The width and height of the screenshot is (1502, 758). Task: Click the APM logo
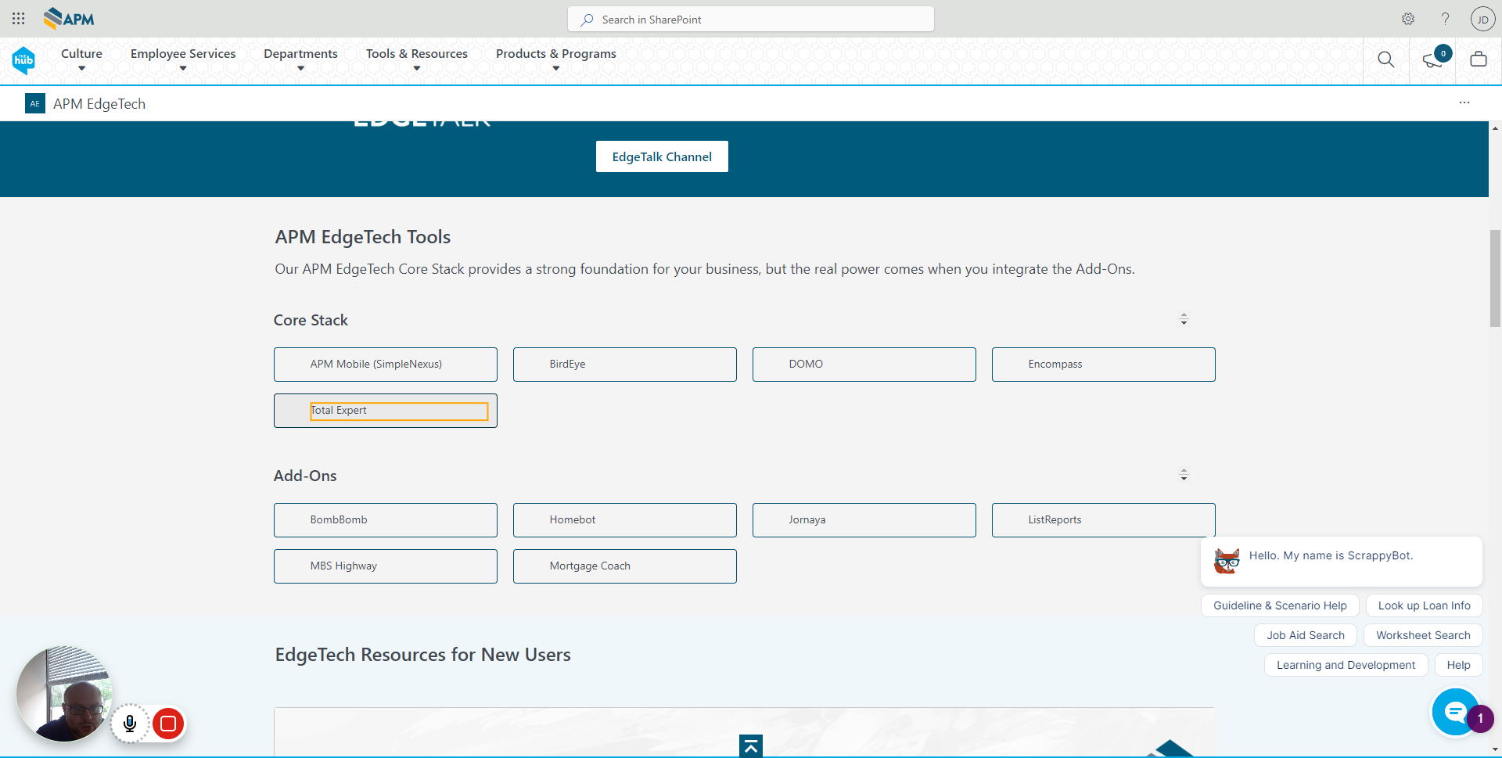click(69, 18)
